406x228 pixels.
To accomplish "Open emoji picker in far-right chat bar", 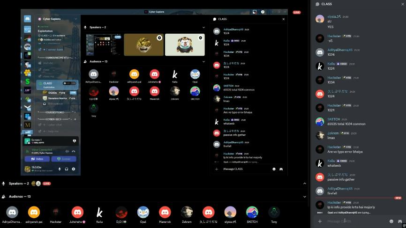I will coord(391,221).
